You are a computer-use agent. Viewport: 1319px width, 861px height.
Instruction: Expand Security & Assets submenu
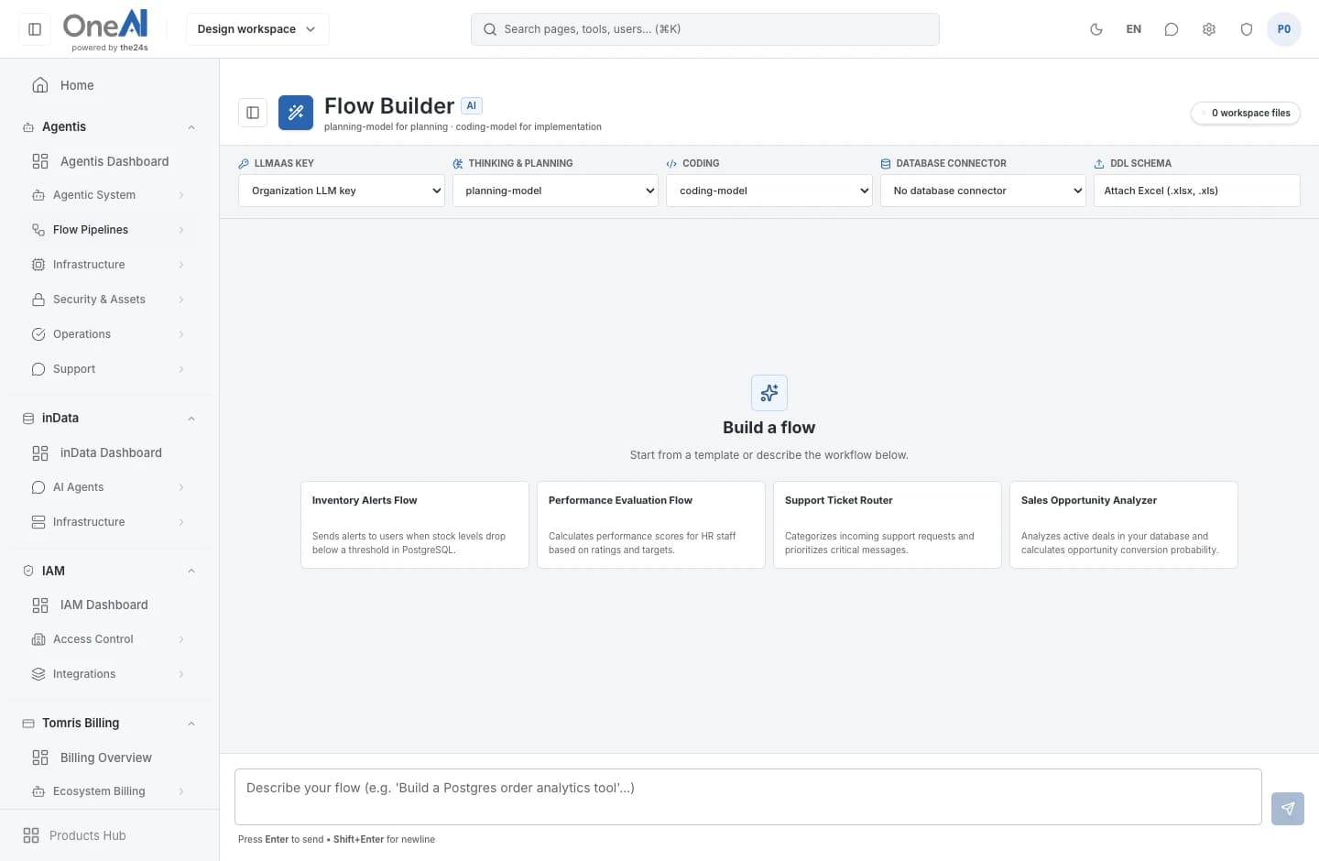pyautogui.click(x=110, y=300)
